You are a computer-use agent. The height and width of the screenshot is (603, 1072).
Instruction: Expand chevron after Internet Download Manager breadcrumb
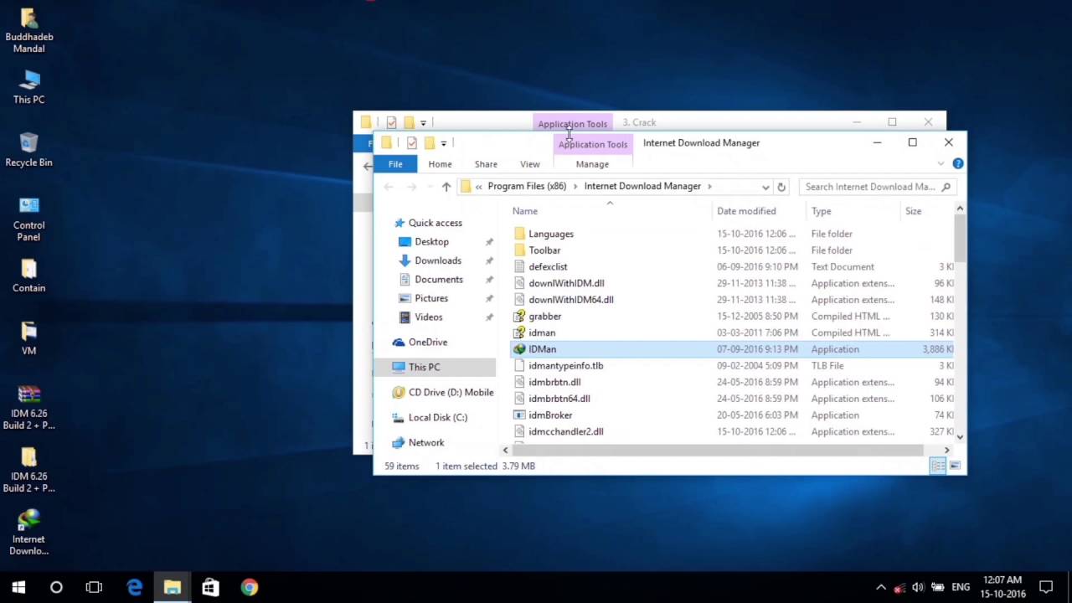tap(709, 186)
